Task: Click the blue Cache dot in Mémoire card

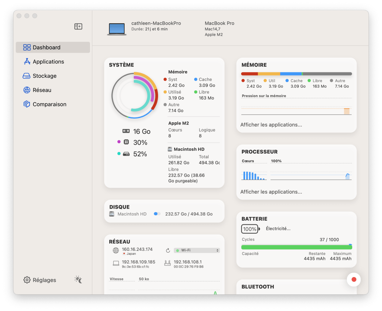Action: [287, 81]
